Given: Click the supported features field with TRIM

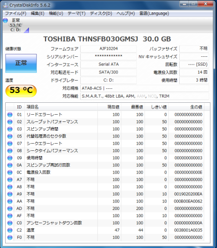Looking at the screenshot, I should pos(144,96).
